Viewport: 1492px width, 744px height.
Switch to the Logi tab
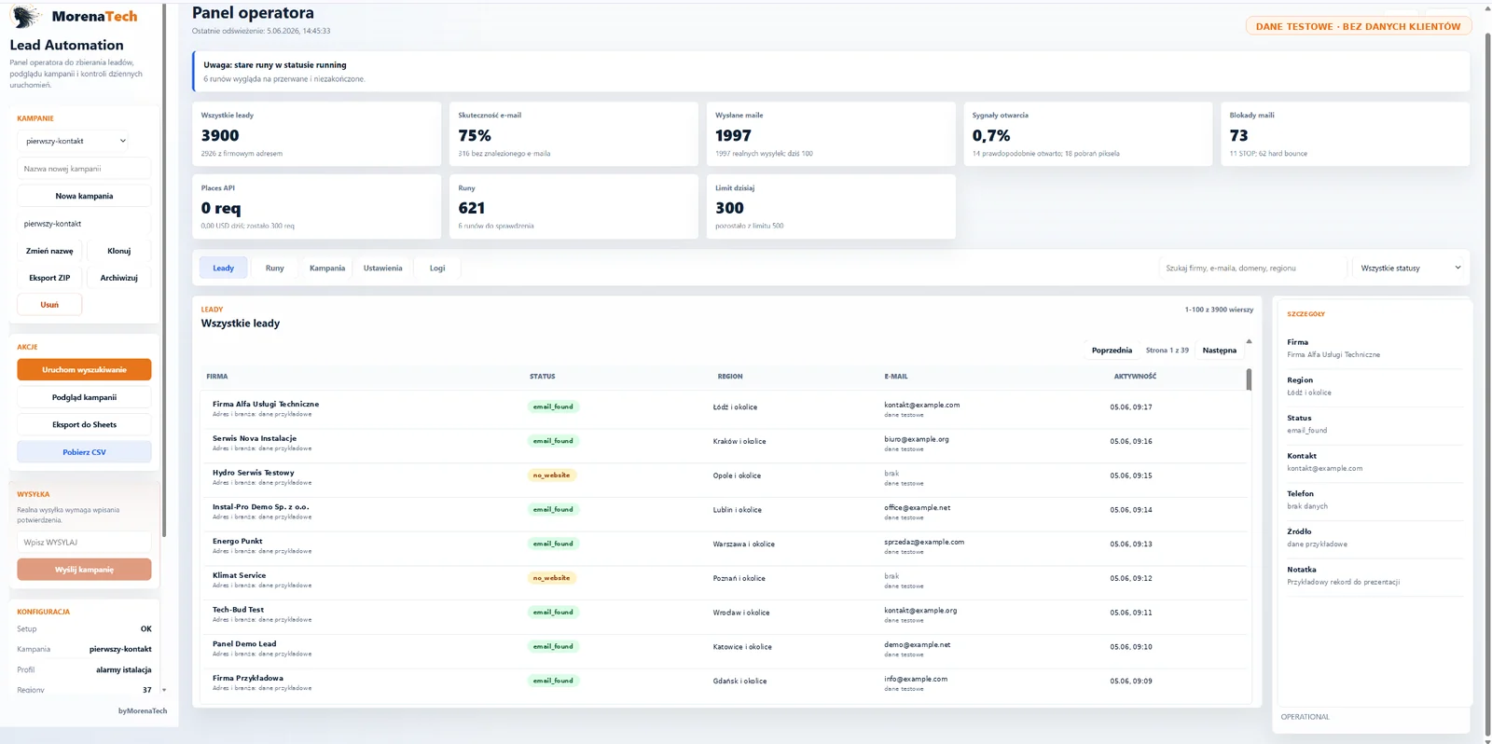tap(437, 268)
